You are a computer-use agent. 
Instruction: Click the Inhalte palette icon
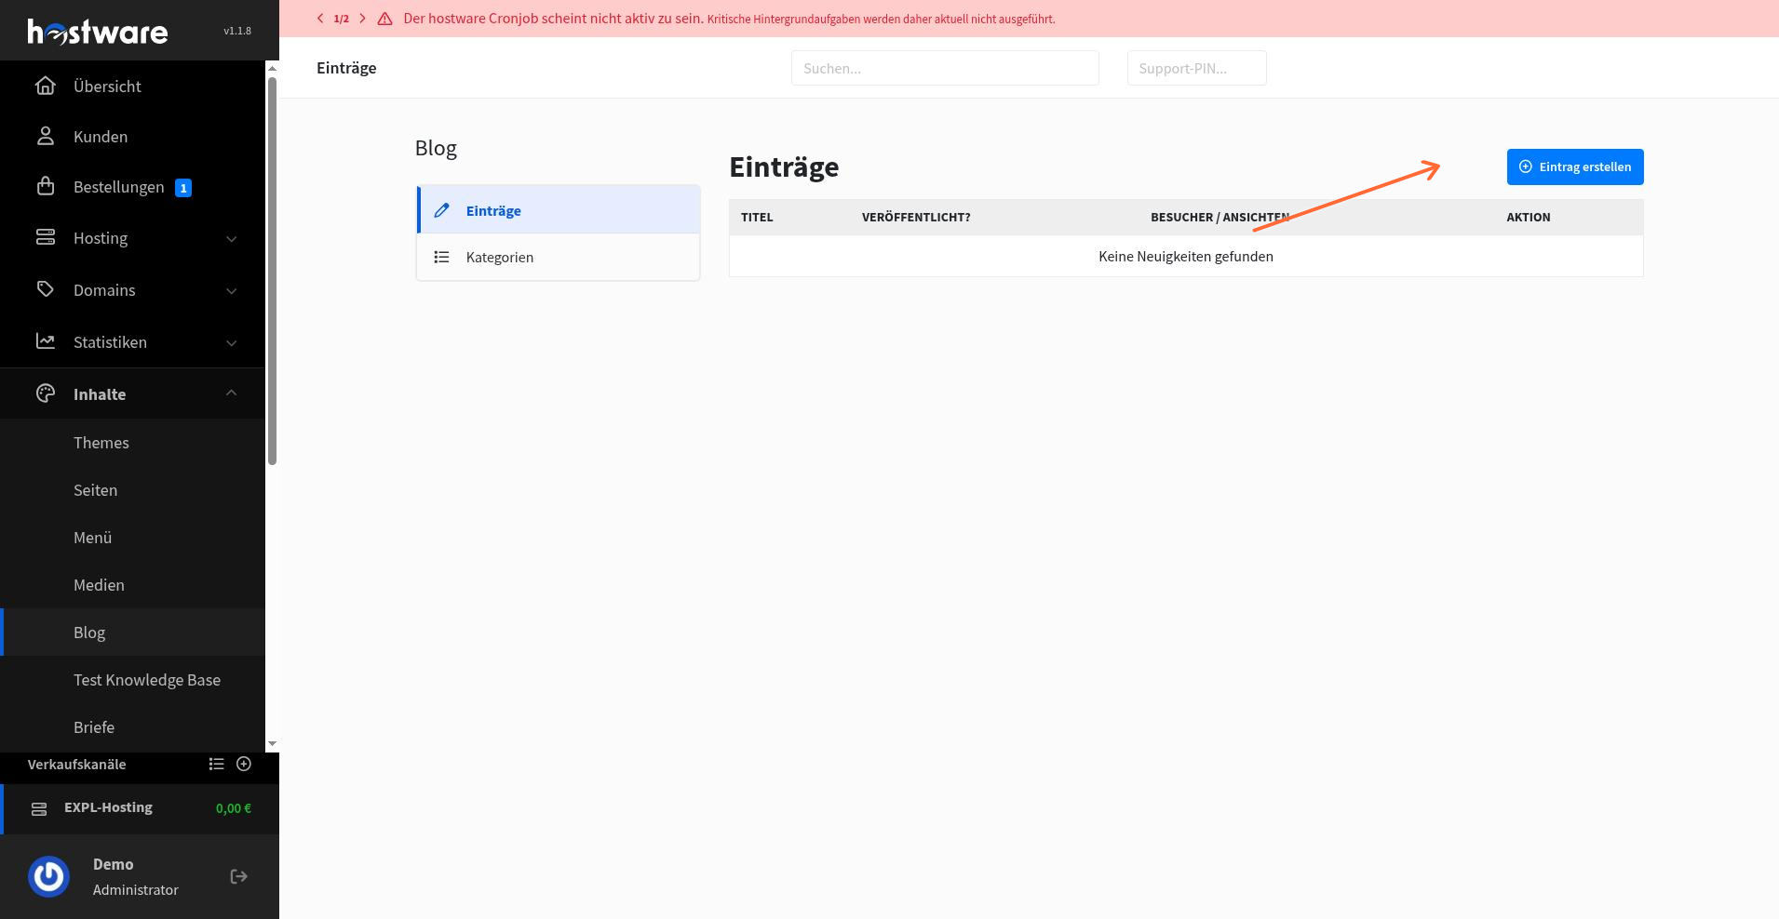(x=45, y=393)
